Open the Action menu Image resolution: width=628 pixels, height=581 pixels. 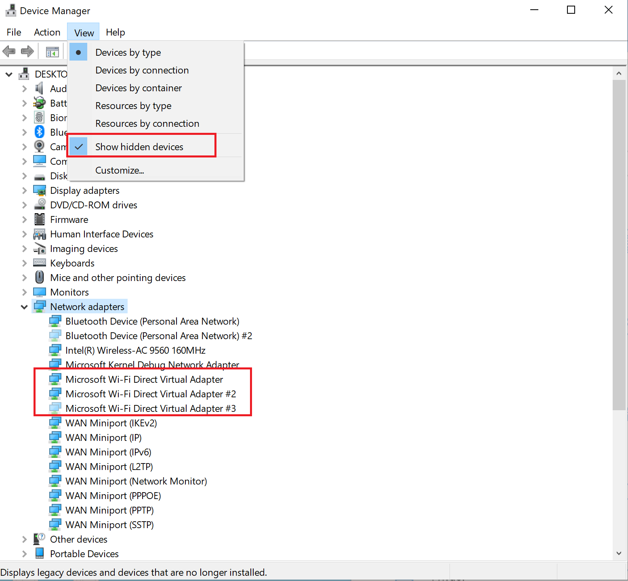coord(47,32)
